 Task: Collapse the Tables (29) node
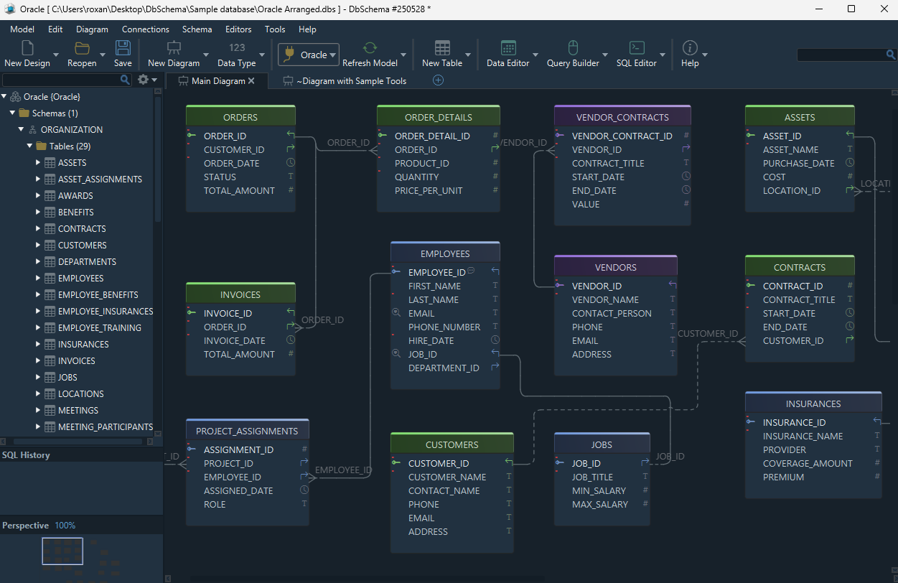click(29, 146)
